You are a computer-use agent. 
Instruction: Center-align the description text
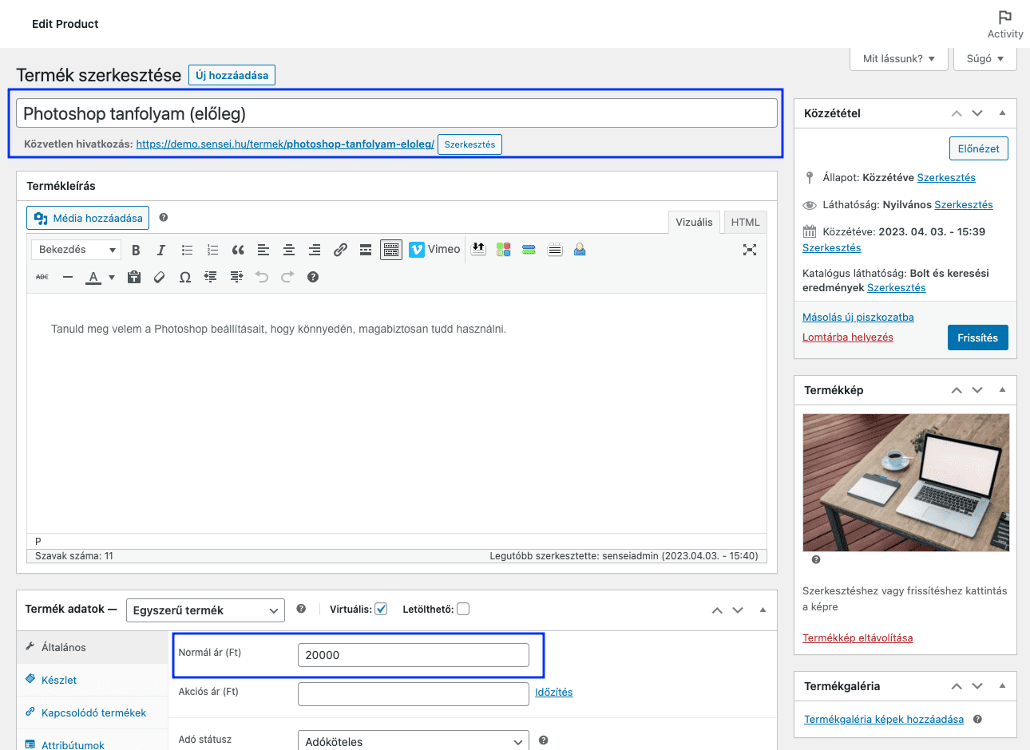click(x=289, y=250)
